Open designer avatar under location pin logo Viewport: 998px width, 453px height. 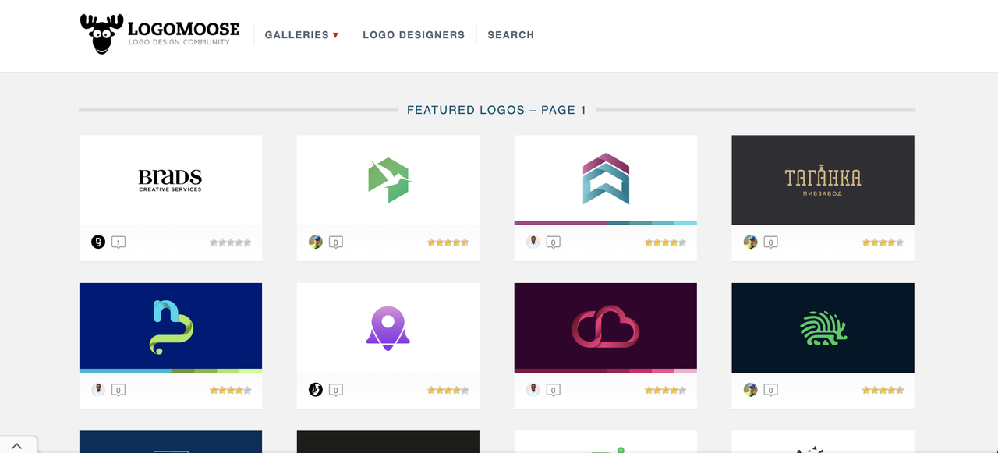click(x=316, y=389)
